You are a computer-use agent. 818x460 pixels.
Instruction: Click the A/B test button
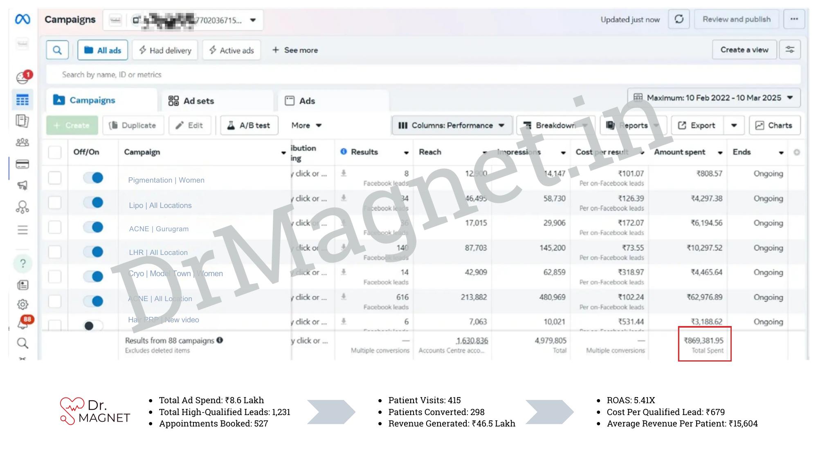tap(249, 125)
